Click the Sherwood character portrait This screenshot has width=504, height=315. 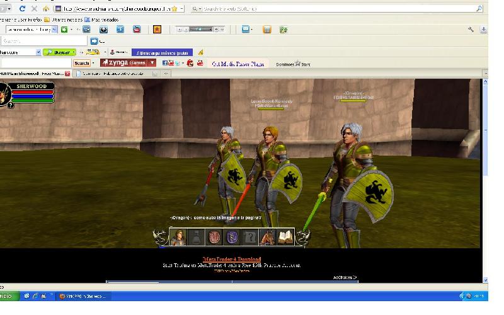tap(4, 94)
